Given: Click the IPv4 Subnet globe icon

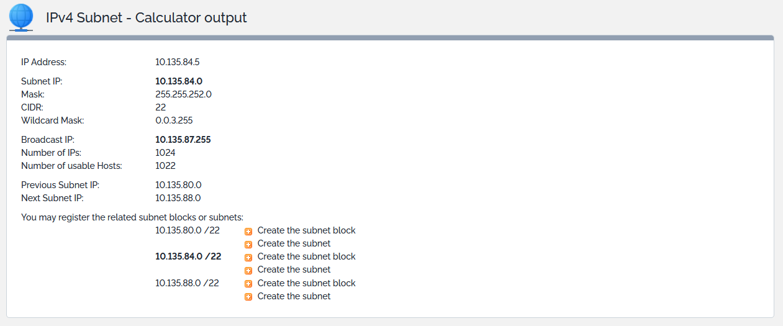Looking at the screenshot, I should 21,17.
